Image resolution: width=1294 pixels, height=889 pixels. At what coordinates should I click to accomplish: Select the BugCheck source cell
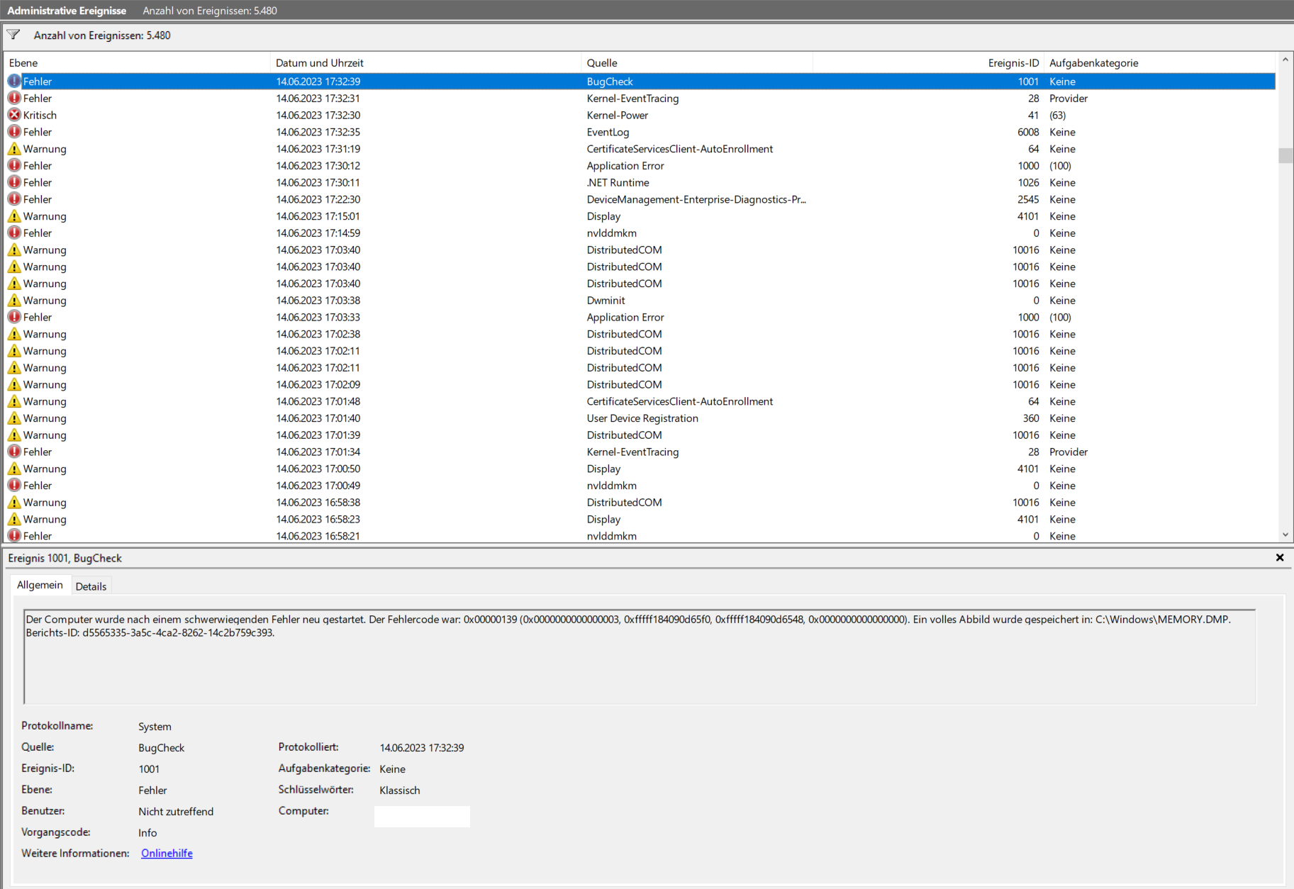pos(610,82)
